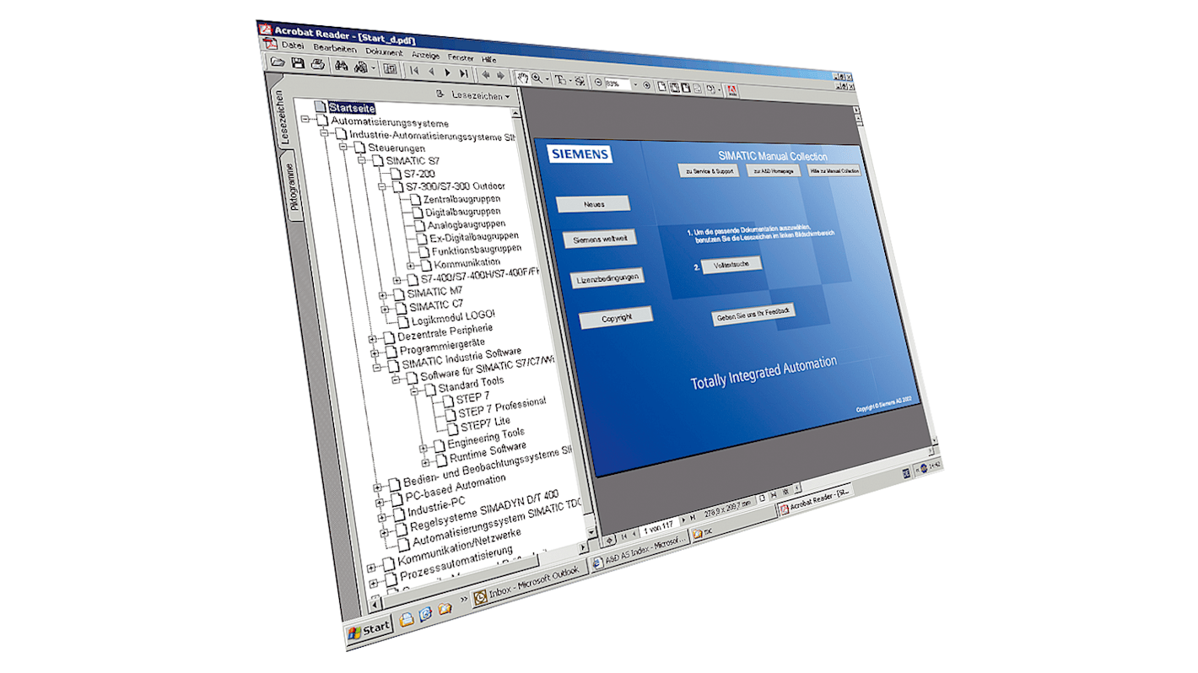The height and width of the screenshot is (673, 1198).
Task: Collapse the Automatisierungssysteme tree node
Action: click(305, 118)
